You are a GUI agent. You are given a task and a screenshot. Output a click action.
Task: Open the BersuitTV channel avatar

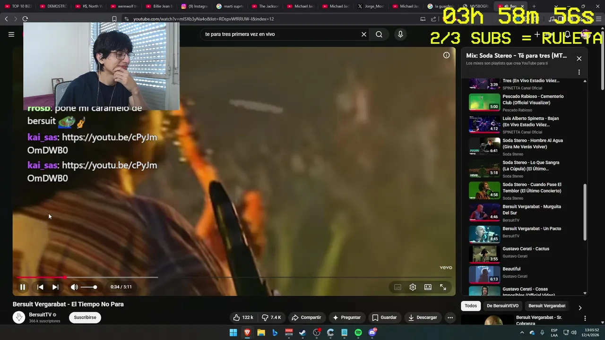click(19, 317)
